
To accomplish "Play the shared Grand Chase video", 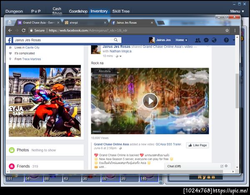I will click(150, 101).
